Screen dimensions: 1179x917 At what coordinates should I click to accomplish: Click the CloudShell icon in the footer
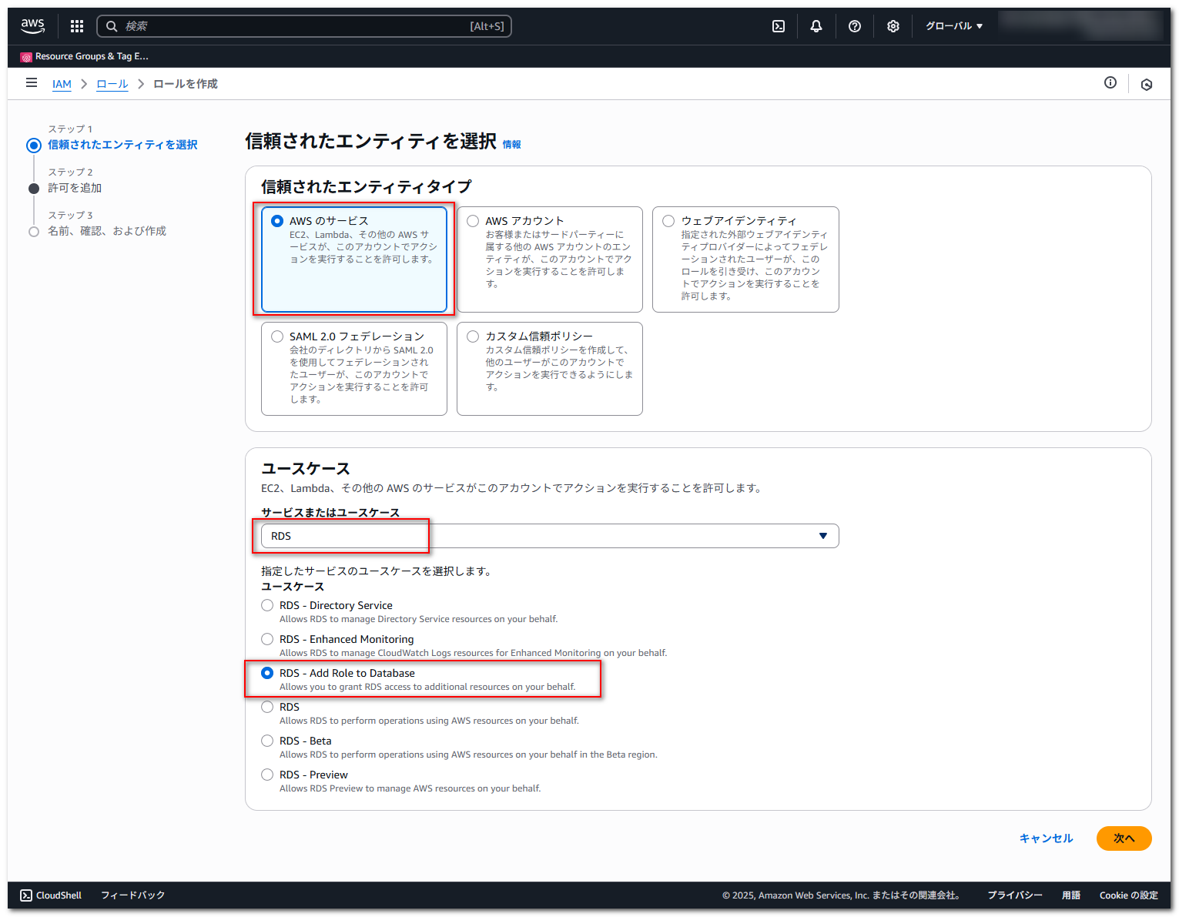pyautogui.click(x=26, y=895)
